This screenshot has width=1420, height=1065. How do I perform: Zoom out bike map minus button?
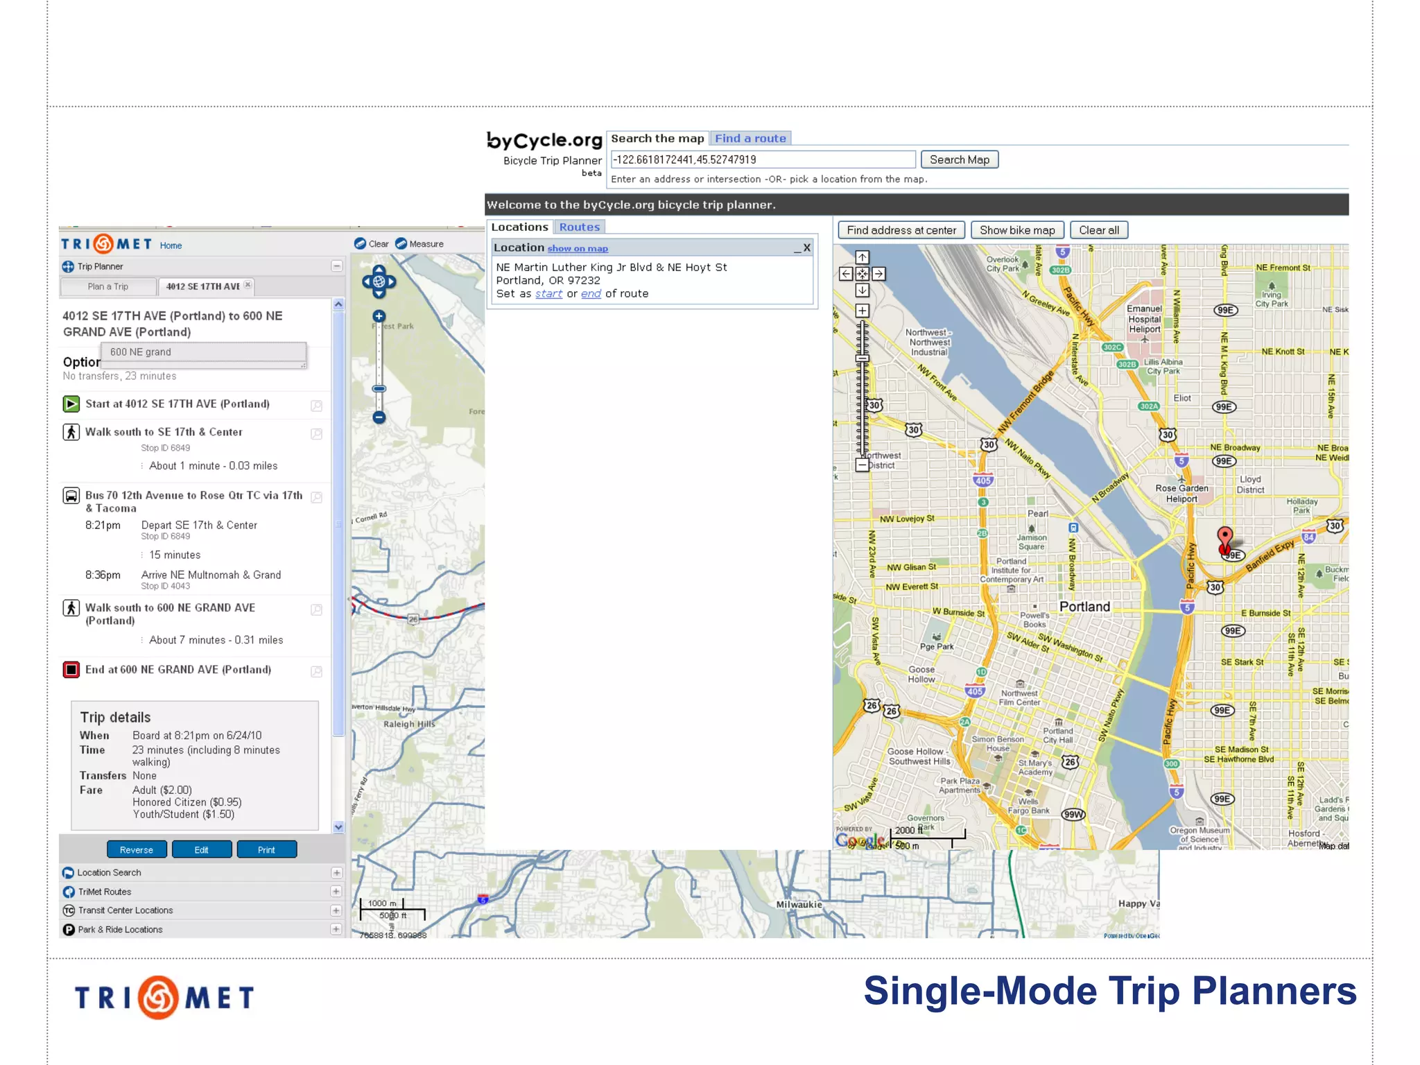[x=862, y=465]
